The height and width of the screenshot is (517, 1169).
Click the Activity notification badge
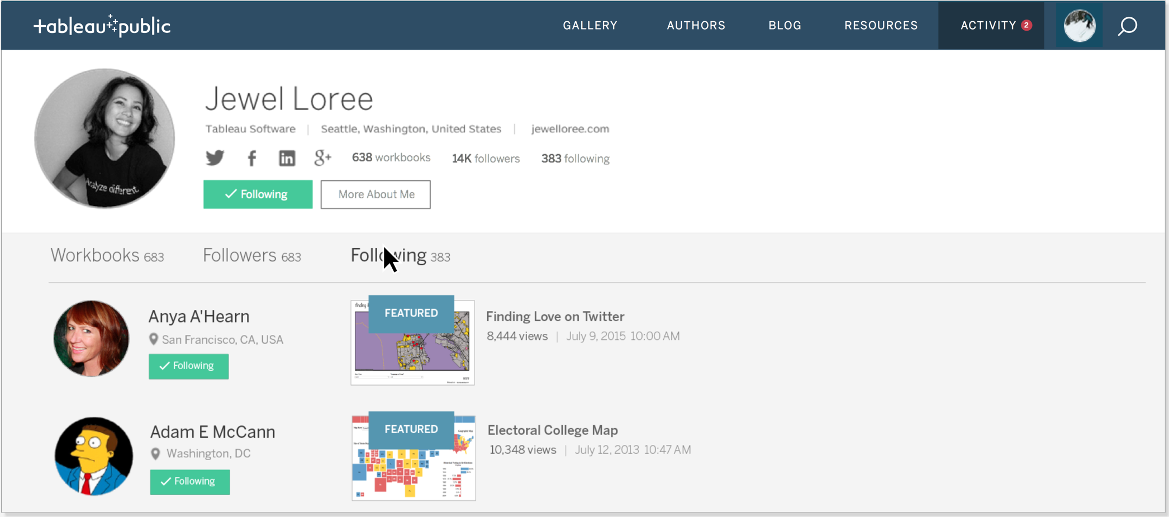click(x=1027, y=25)
